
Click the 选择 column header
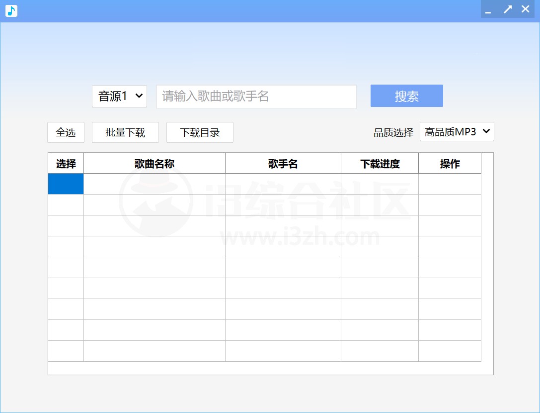[66, 163]
